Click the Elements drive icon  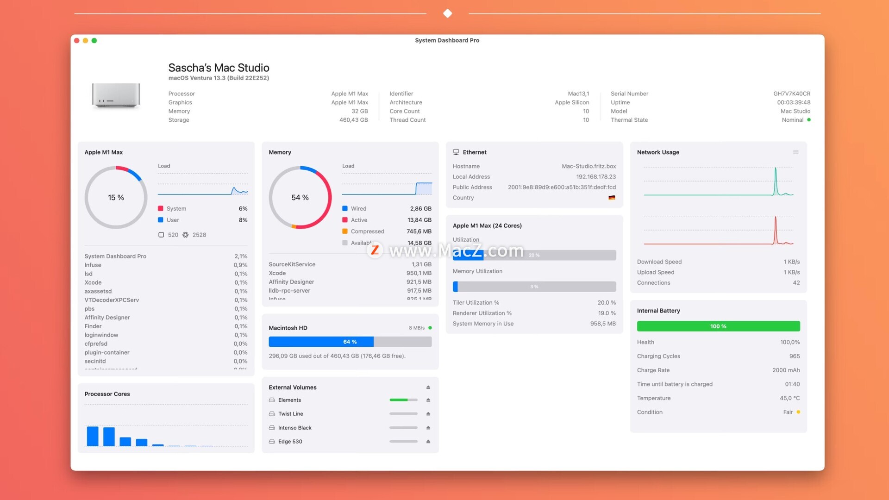(272, 400)
